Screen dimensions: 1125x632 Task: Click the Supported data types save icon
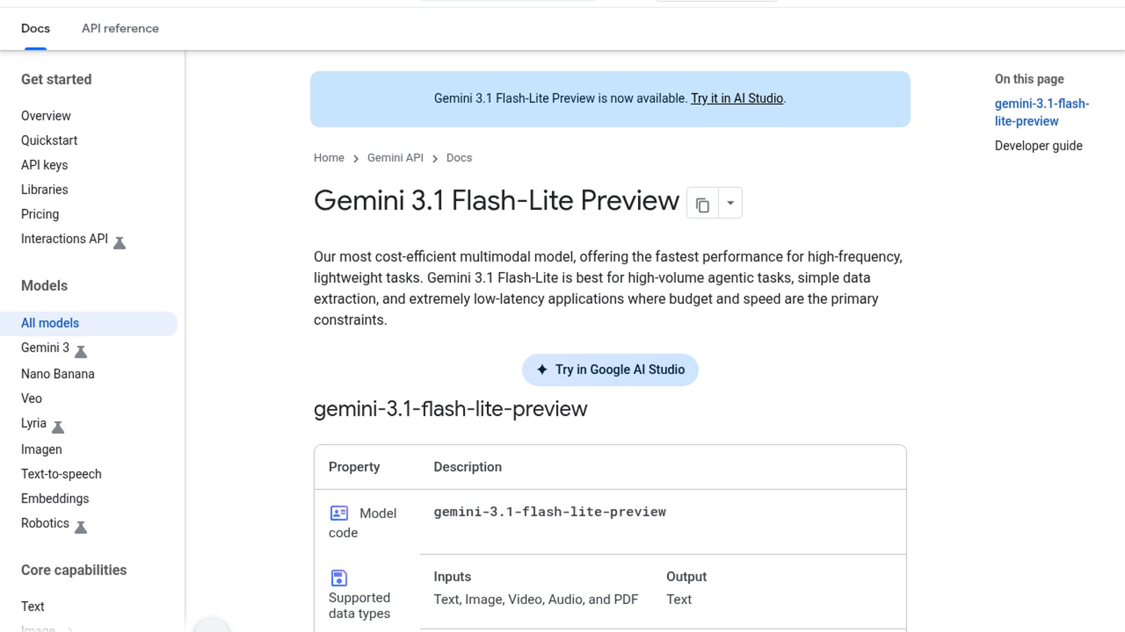coord(339,578)
